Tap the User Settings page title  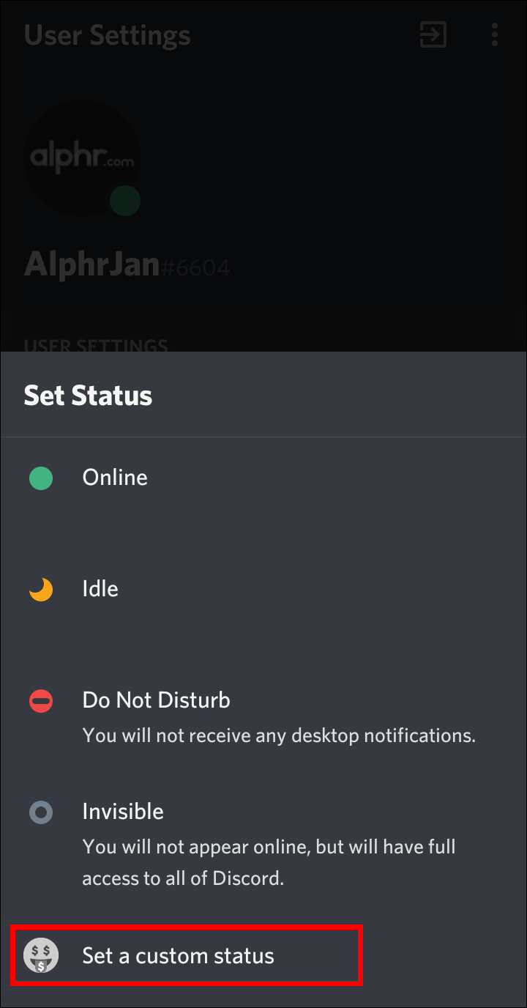point(108,35)
